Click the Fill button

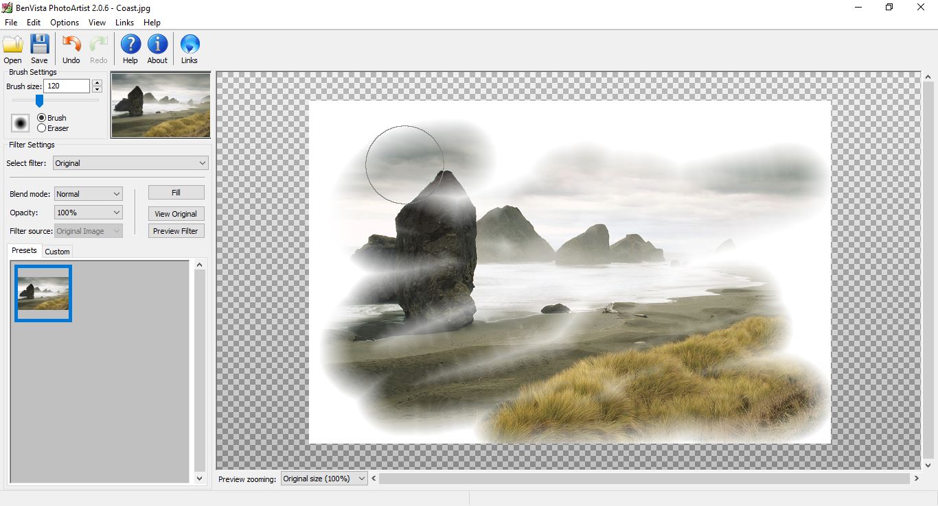click(x=176, y=193)
